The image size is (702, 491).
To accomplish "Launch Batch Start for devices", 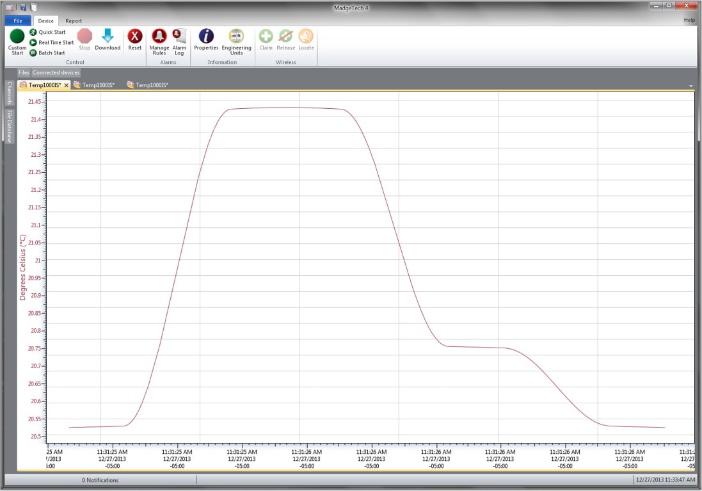I will [x=47, y=53].
